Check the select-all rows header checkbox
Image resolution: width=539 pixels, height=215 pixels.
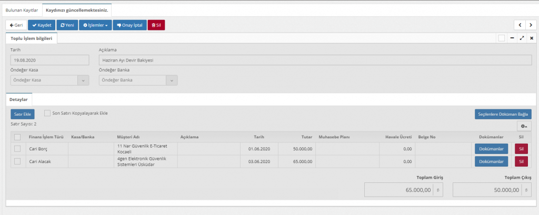click(17, 137)
